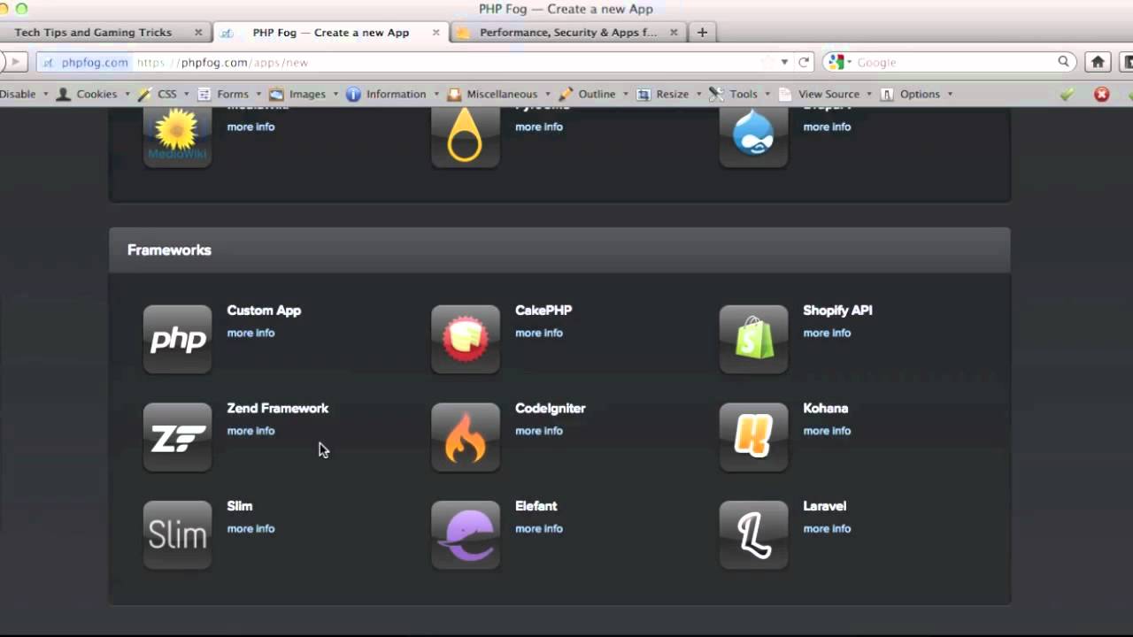Viewport: 1133px width, 637px height.
Task: Open a new browser tab
Action: click(x=702, y=32)
